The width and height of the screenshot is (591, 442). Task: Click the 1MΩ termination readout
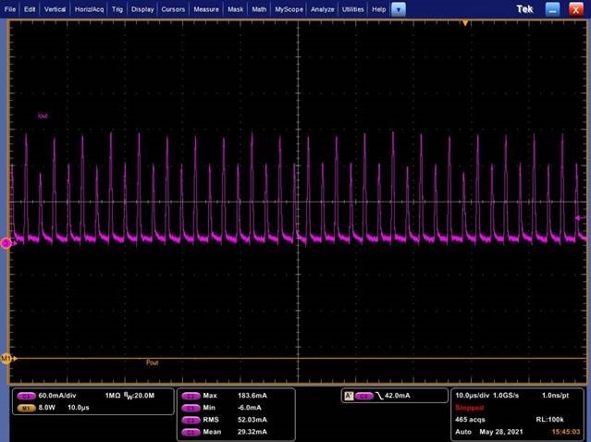[x=113, y=396]
